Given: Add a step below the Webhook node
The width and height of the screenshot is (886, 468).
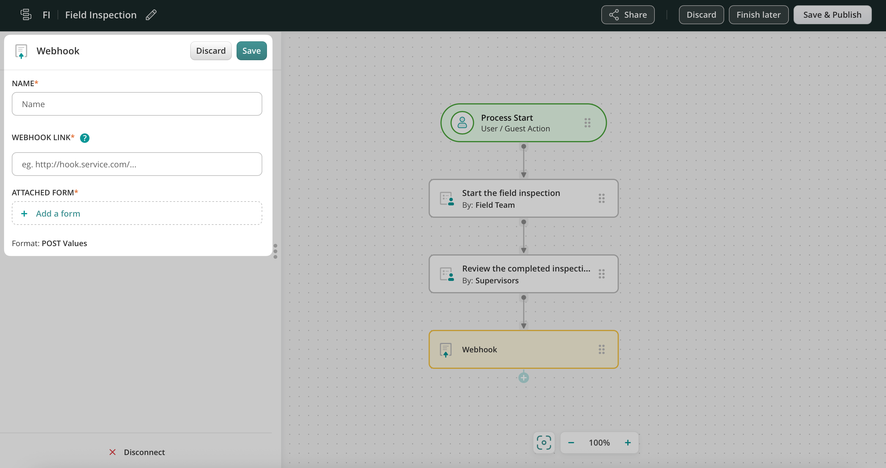Looking at the screenshot, I should (x=524, y=378).
